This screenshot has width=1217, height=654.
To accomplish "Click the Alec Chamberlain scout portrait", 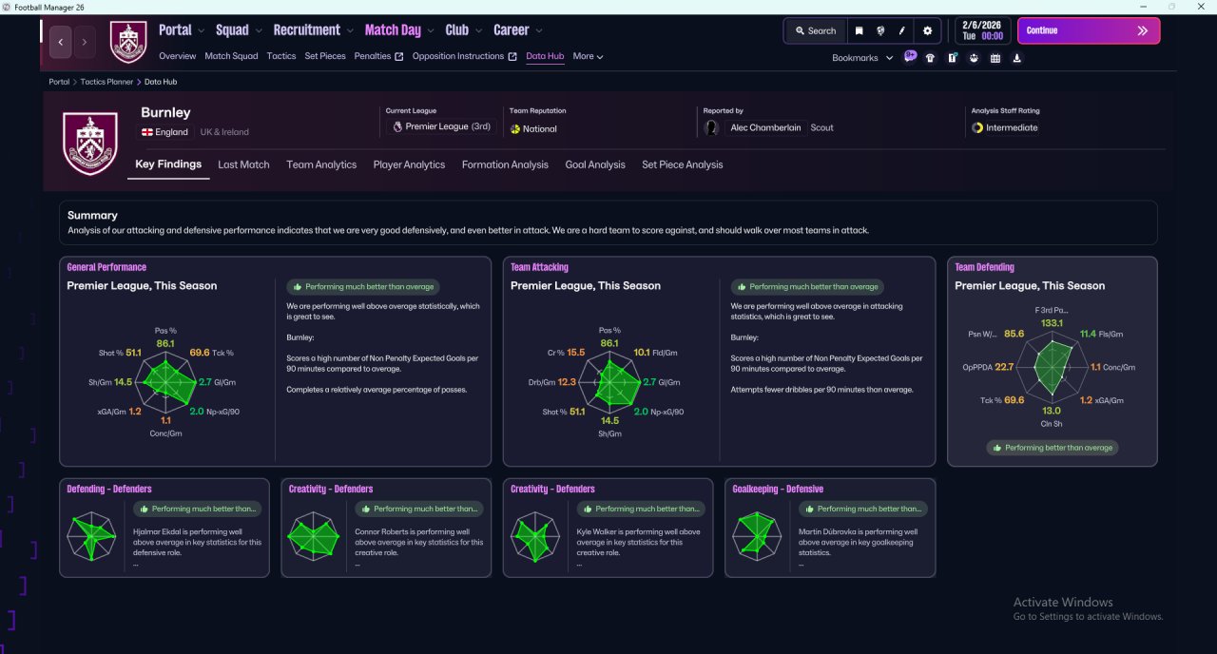I will (711, 127).
